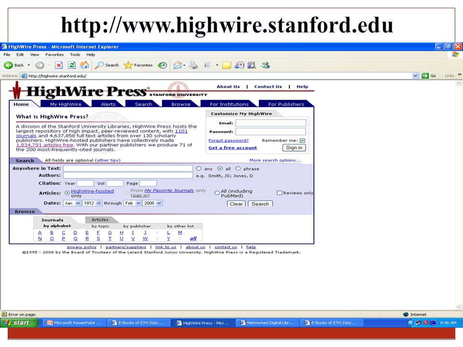Click the Search form button

(x=260, y=204)
